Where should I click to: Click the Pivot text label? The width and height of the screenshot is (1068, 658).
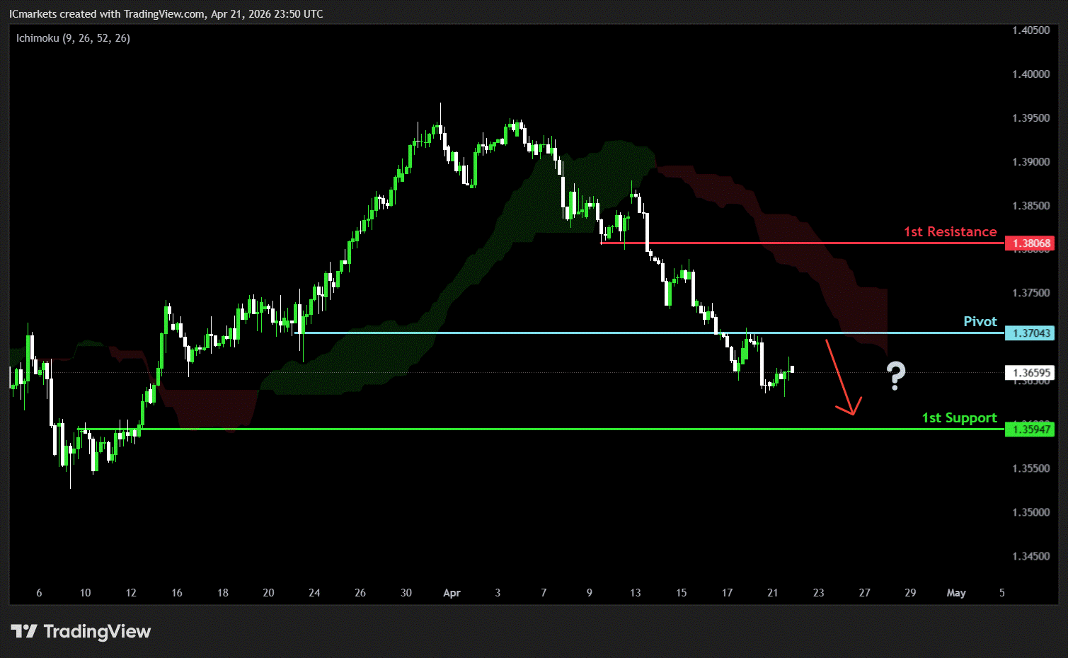[980, 322]
